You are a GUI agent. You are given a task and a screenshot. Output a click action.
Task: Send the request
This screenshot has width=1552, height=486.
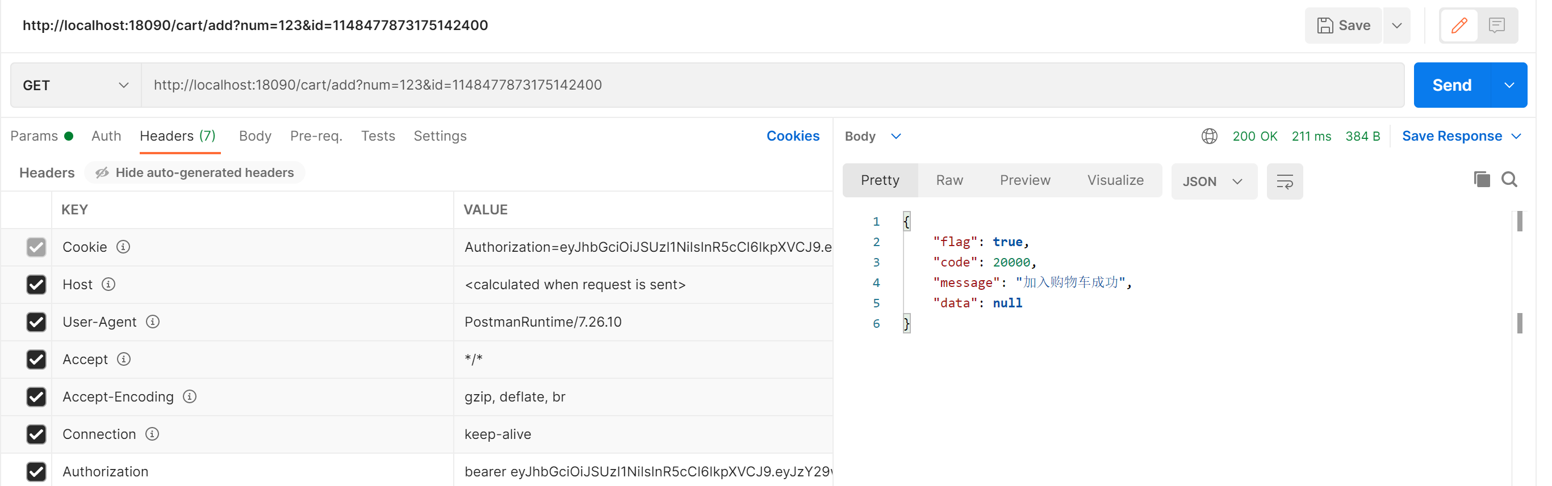coord(1451,86)
